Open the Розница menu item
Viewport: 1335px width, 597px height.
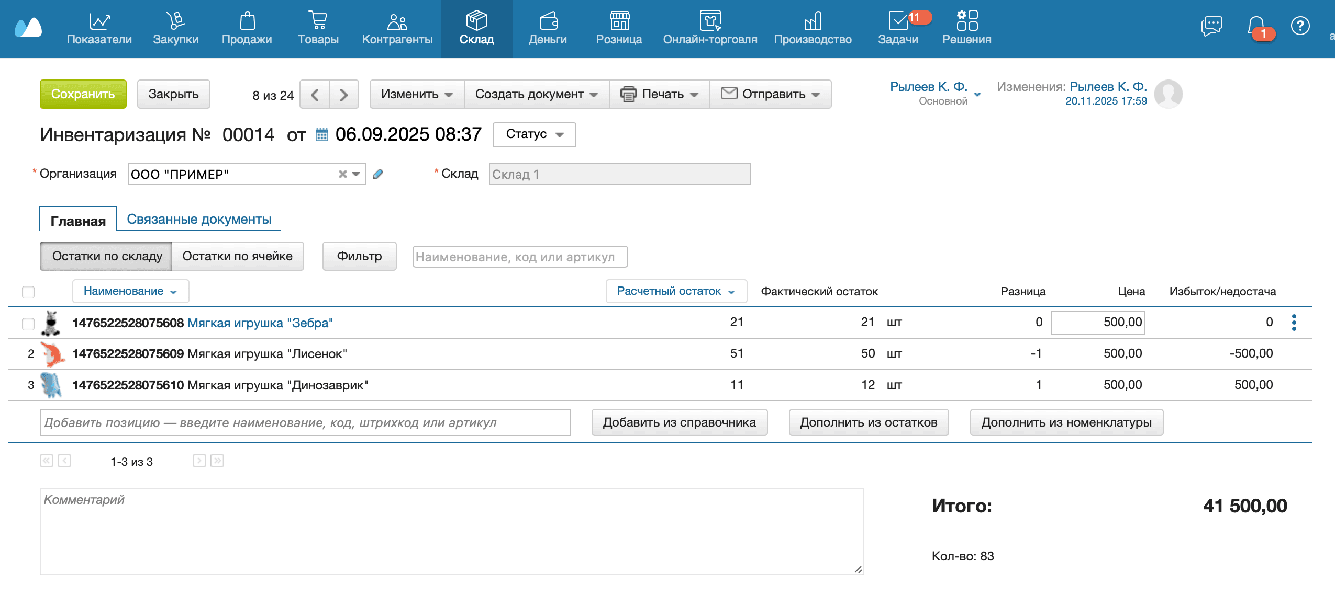619,28
